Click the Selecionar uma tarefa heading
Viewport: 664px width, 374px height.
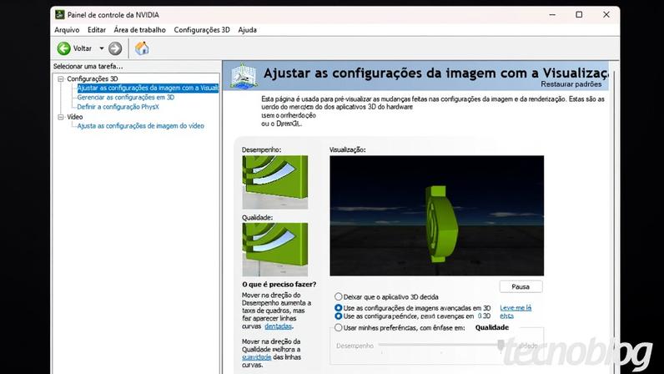[x=88, y=66]
